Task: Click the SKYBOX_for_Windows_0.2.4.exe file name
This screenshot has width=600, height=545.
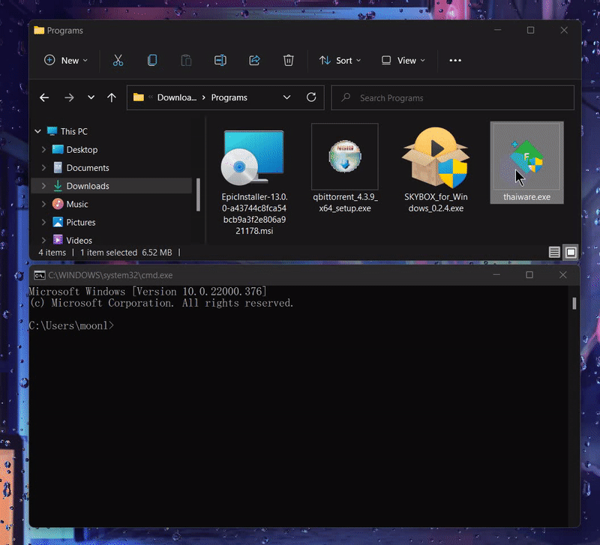Action: pyautogui.click(x=436, y=202)
